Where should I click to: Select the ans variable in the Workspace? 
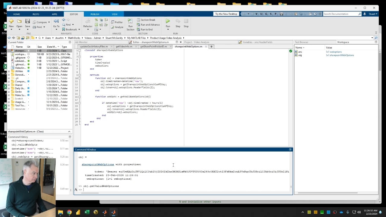point(300,52)
